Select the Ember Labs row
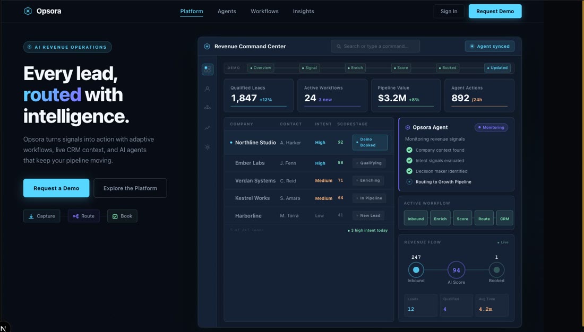 pyautogui.click(x=309, y=163)
